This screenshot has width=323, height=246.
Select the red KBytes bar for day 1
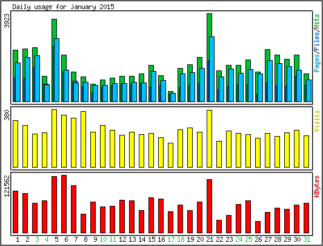(x=15, y=212)
